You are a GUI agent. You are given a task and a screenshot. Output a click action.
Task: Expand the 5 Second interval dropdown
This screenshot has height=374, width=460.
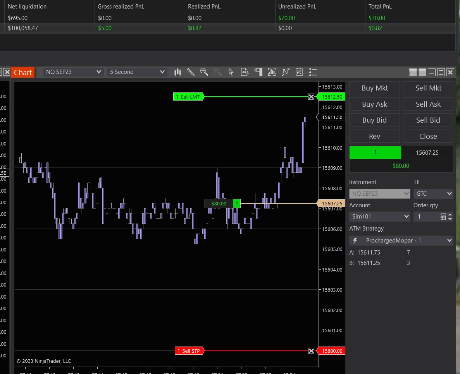[137, 72]
